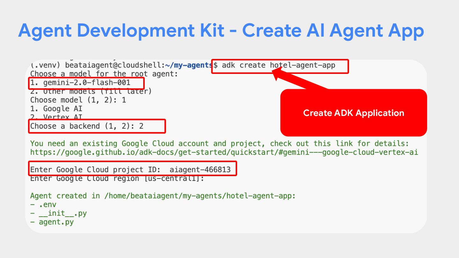Click the green 'You need an existing Google Cloud account' line
The height and width of the screenshot is (258, 459).
(x=220, y=143)
